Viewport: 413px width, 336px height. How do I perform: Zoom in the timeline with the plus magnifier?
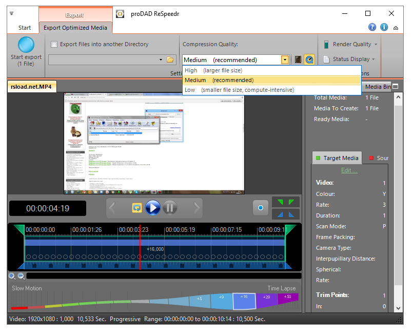pos(12,276)
